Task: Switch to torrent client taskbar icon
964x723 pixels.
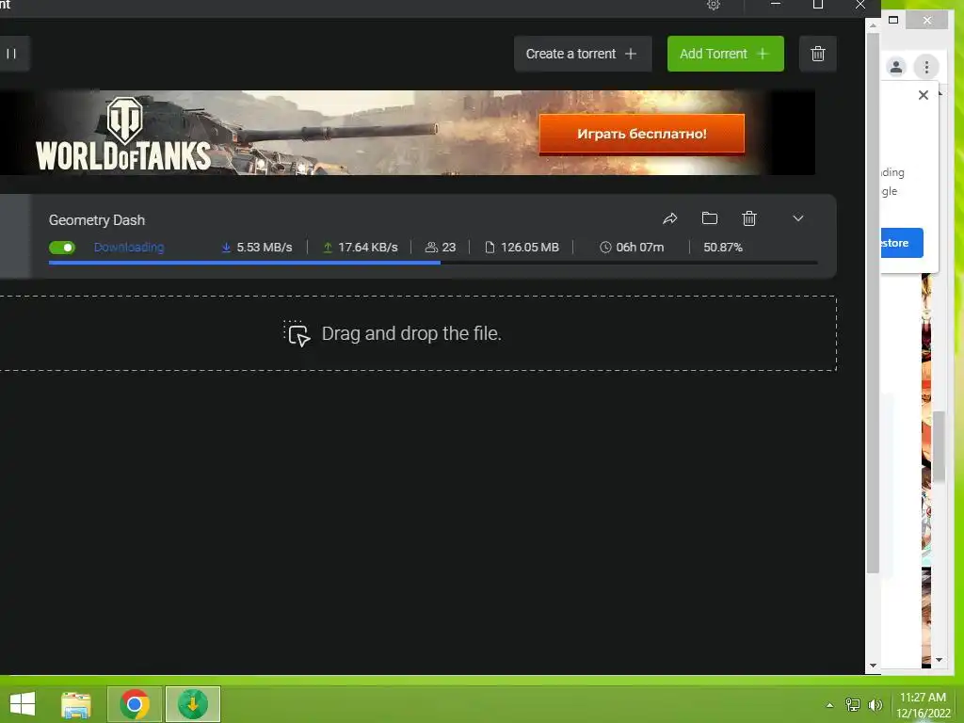Action: 192,704
